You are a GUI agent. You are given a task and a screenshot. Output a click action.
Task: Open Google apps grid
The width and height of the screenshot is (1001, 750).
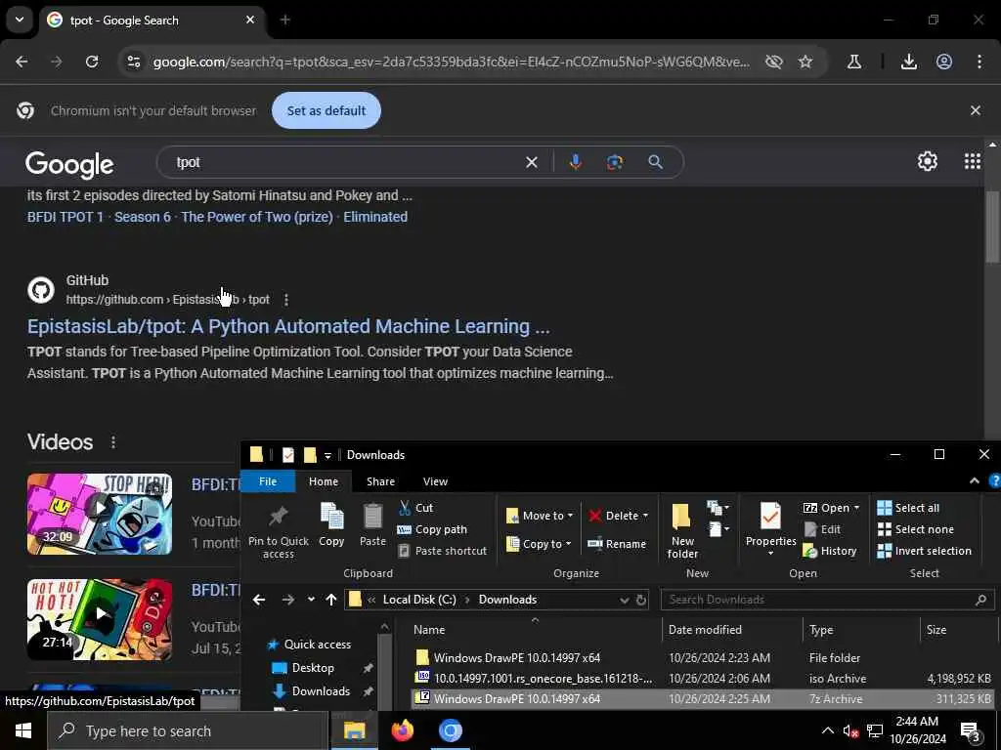973,161
